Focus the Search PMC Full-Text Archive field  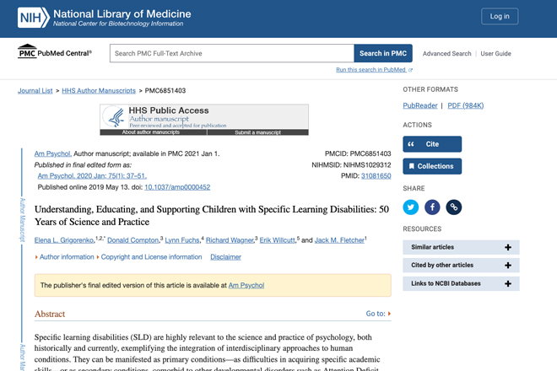click(232, 53)
